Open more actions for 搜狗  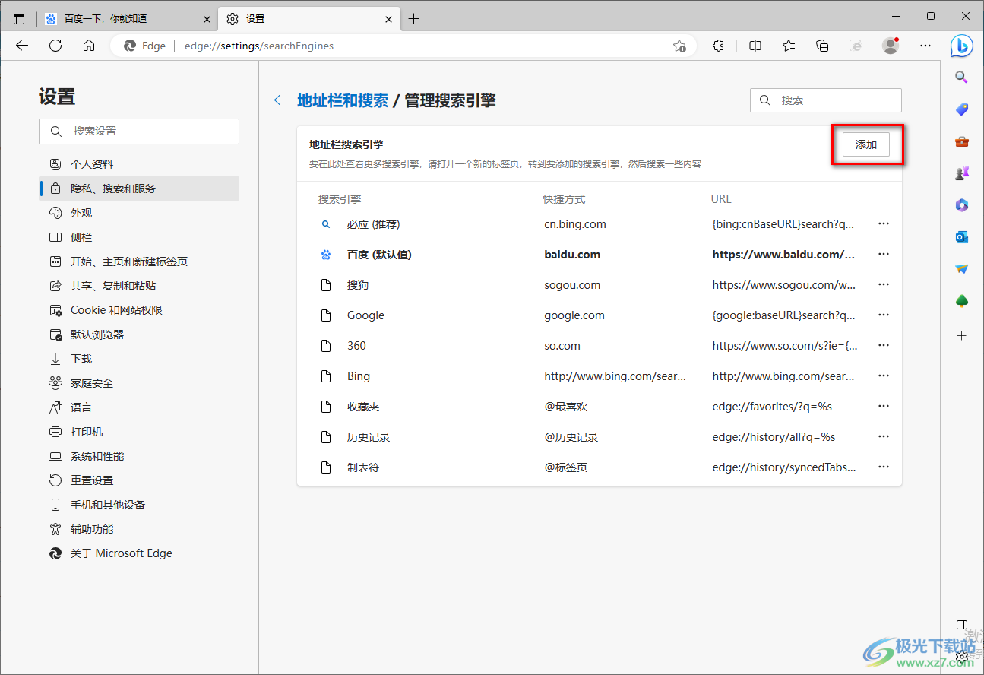point(883,285)
